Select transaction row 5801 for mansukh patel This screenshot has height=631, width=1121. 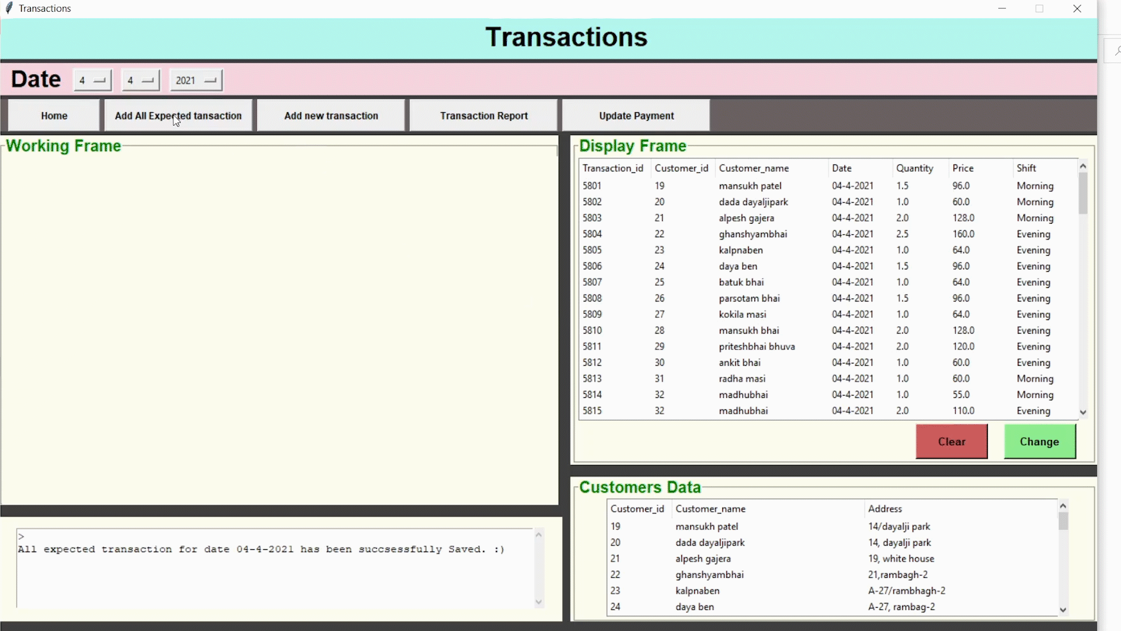coord(701,185)
